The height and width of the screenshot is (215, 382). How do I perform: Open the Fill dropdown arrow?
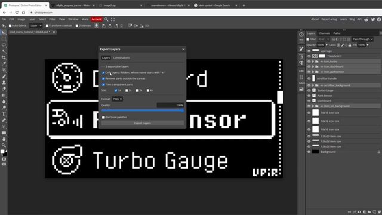click(x=368, y=45)
